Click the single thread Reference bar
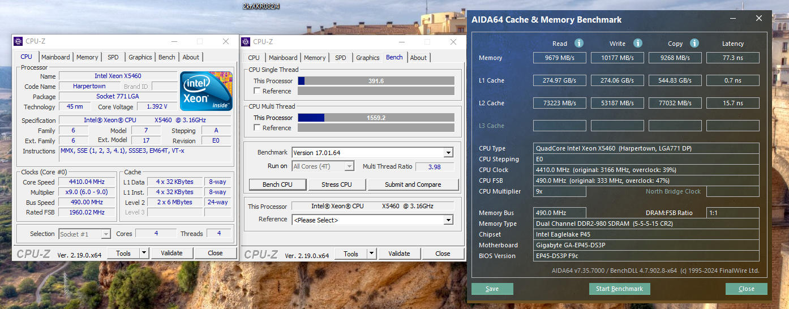789x309 pixels. [x=376, y=91]
